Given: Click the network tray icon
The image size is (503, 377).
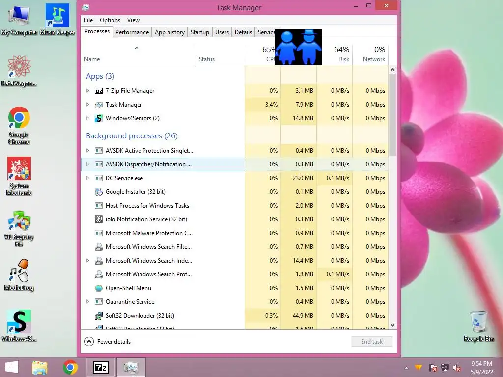Looking at the screenshot, I should [x=445, y=367].
